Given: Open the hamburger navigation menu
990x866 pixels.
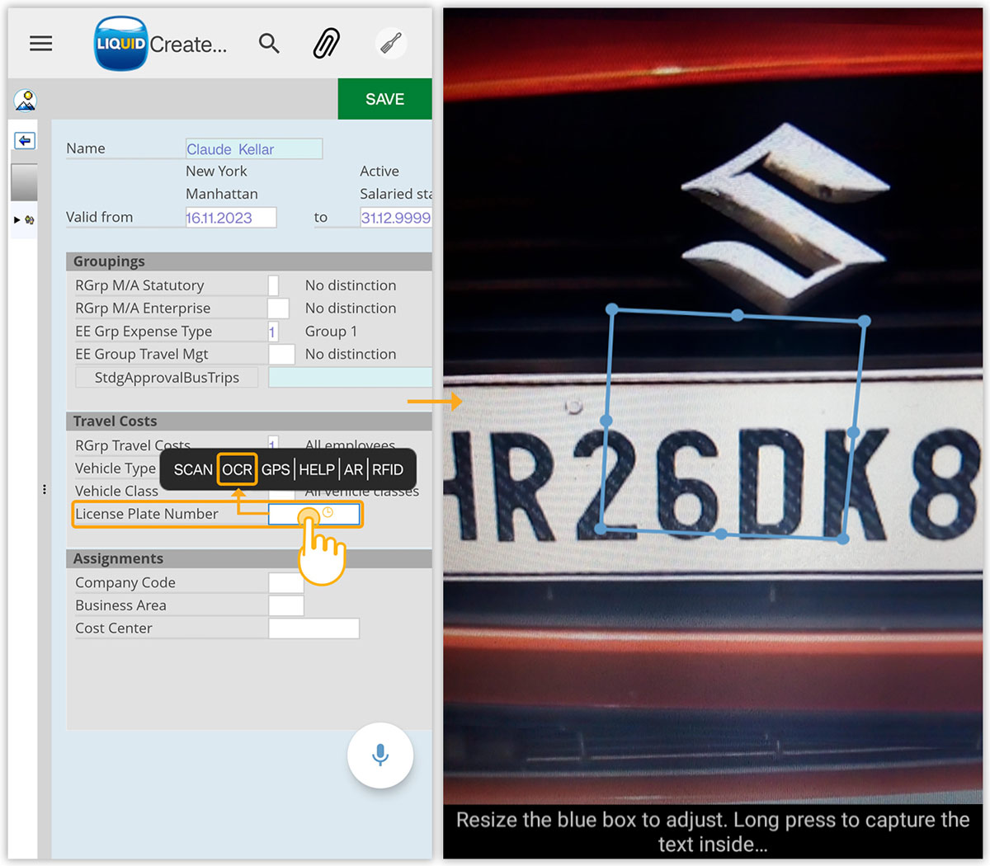Looking at the screenshot, I should click(40, 44).
